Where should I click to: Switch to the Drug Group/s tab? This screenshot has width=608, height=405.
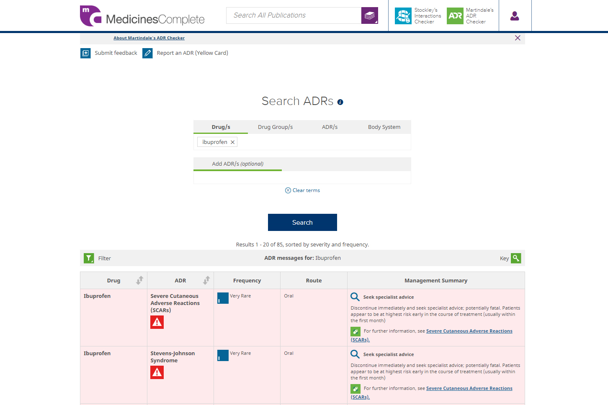coord(275,127)
